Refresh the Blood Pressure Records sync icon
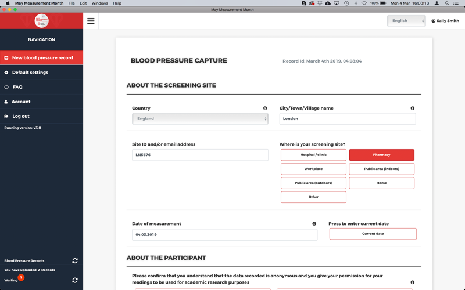Image resolution: width=465 pixels, height=290 pixels. pyautogui.click(x=75, y=260)
